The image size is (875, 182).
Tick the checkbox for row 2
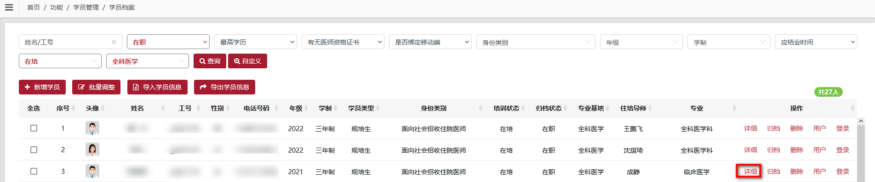[x=34, y=150]
